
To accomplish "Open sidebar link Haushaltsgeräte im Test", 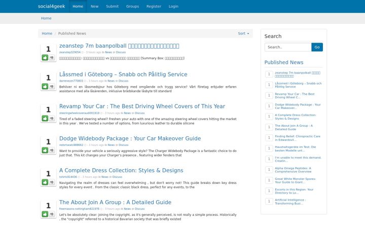I will coord(296,149).
